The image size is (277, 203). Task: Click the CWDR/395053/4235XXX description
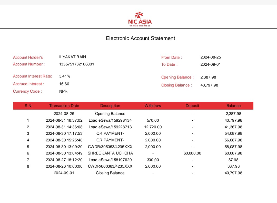tap(110, 147)
